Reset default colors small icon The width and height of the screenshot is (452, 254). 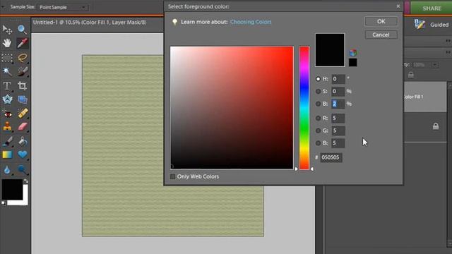pos(4,202)
